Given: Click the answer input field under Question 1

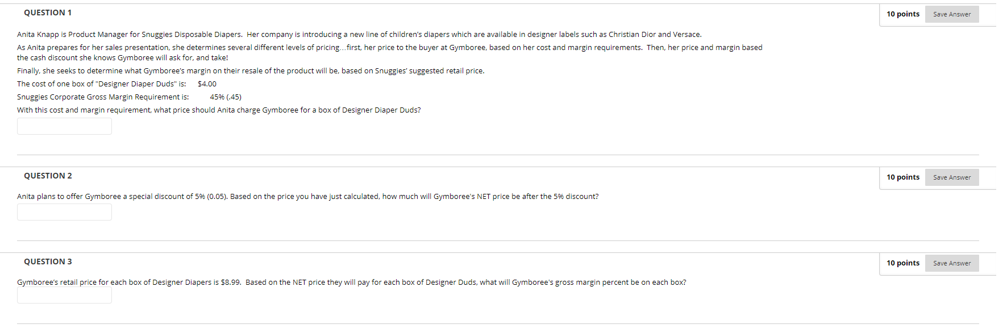Looking at the screenshot, I should 64,126.
